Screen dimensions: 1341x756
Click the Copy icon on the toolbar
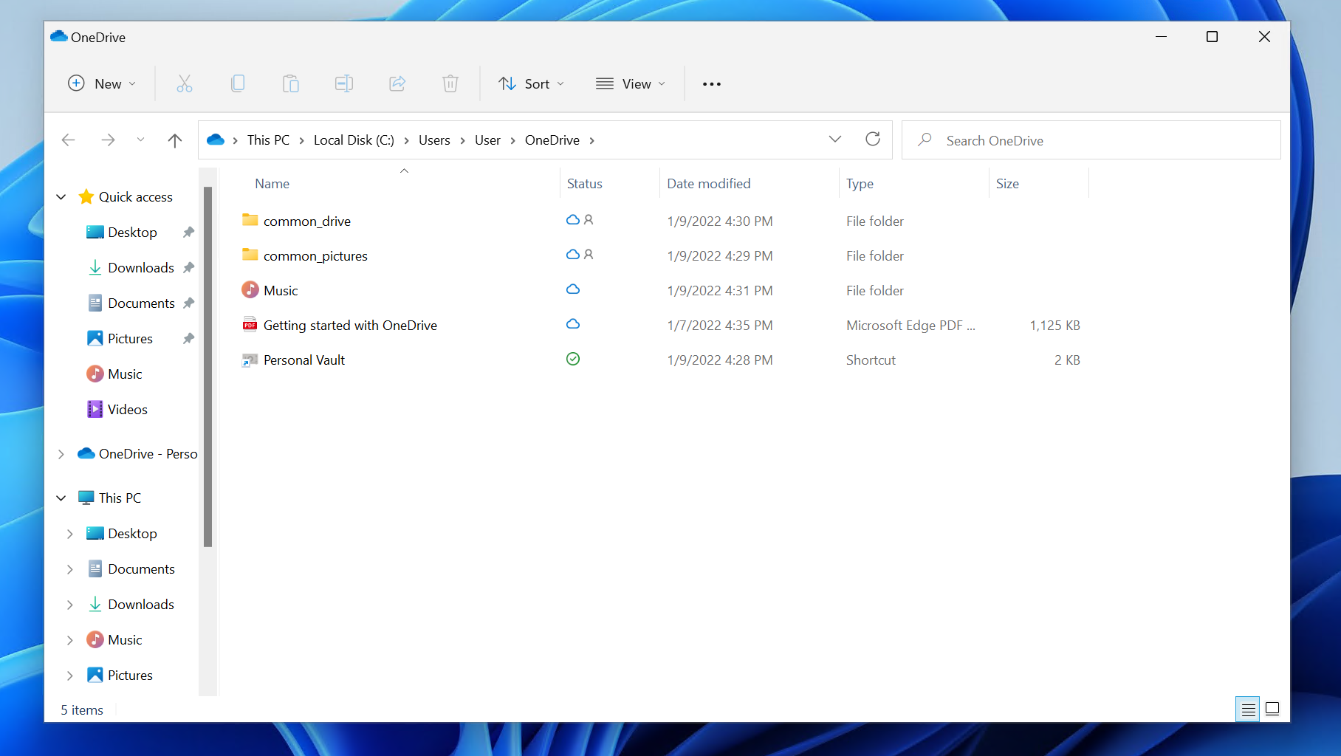[x=237, y=83]
